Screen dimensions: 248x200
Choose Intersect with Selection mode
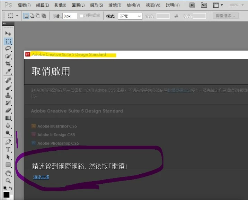coord(44,16)
